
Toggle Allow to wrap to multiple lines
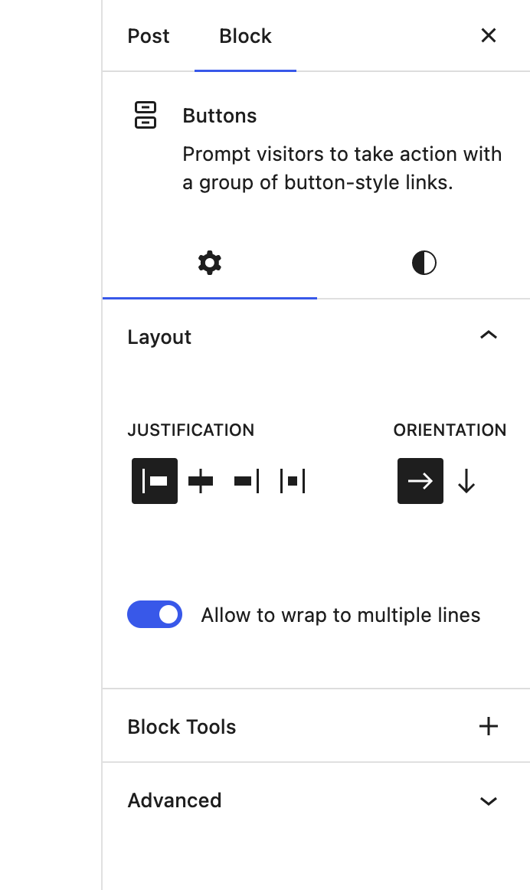point(155,614)
